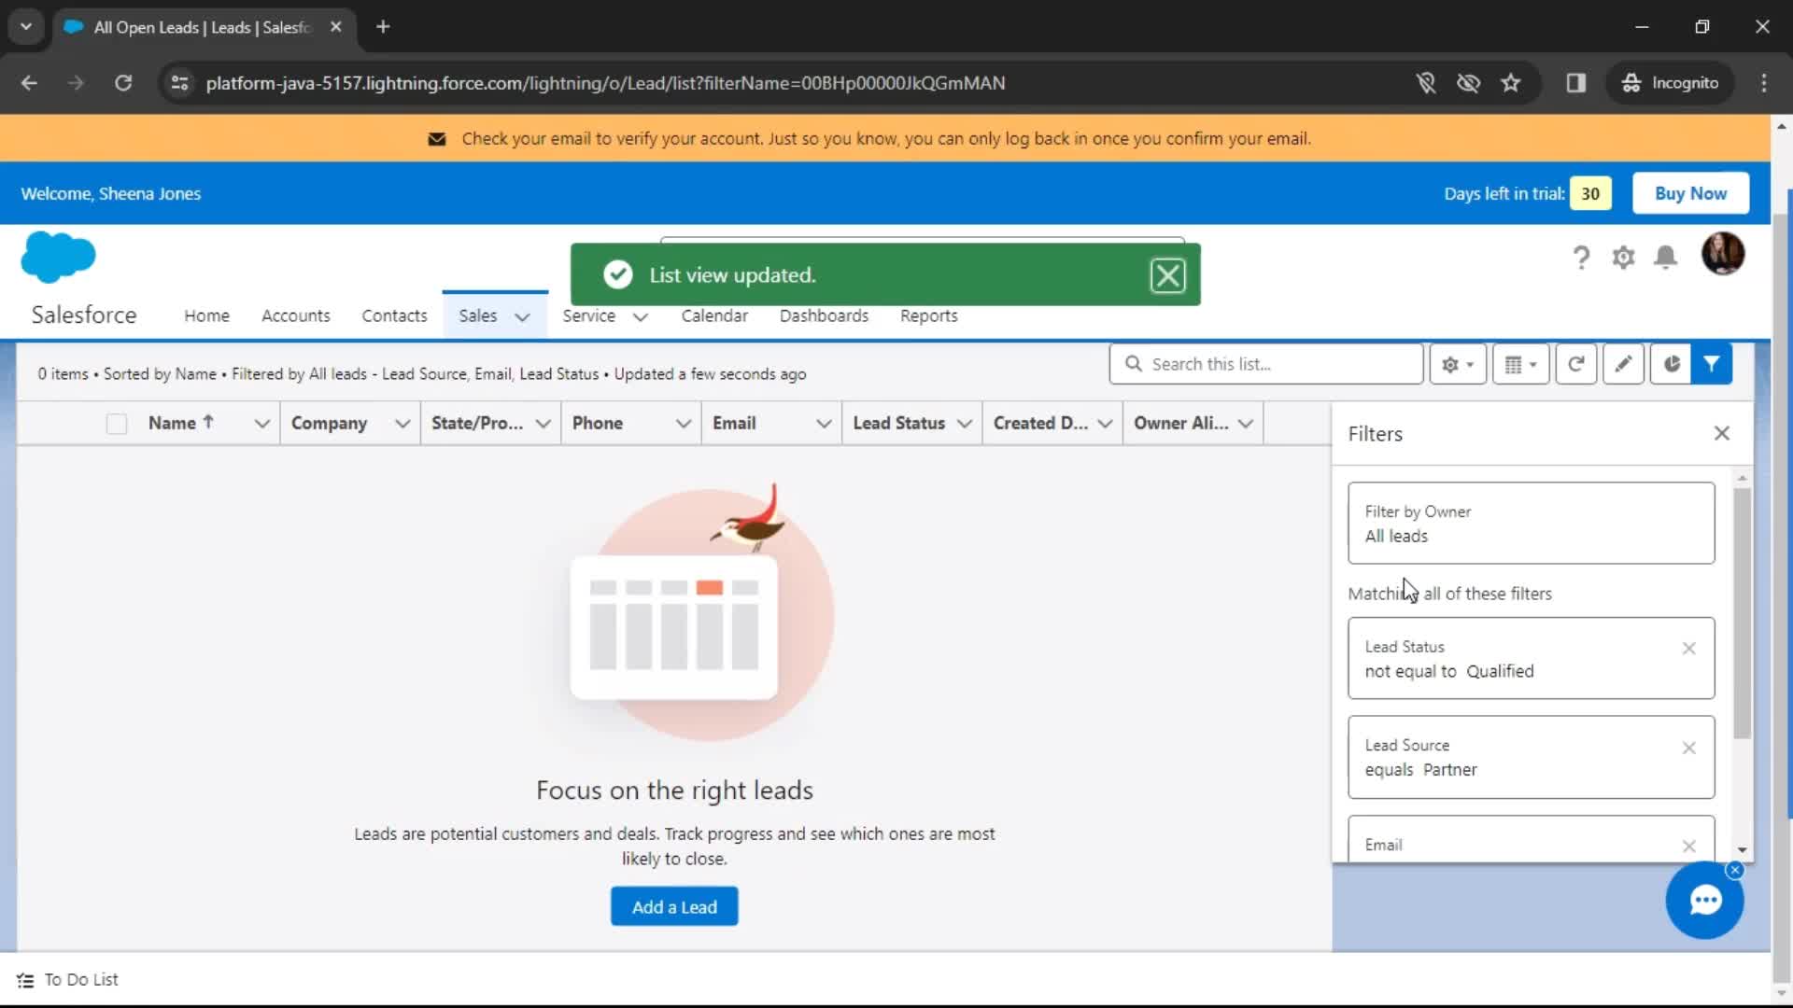Open the browser three-dot menu
The height and width of the screenshot is (1008, 1793).
pyautogui.click(x=1763, y=83)
